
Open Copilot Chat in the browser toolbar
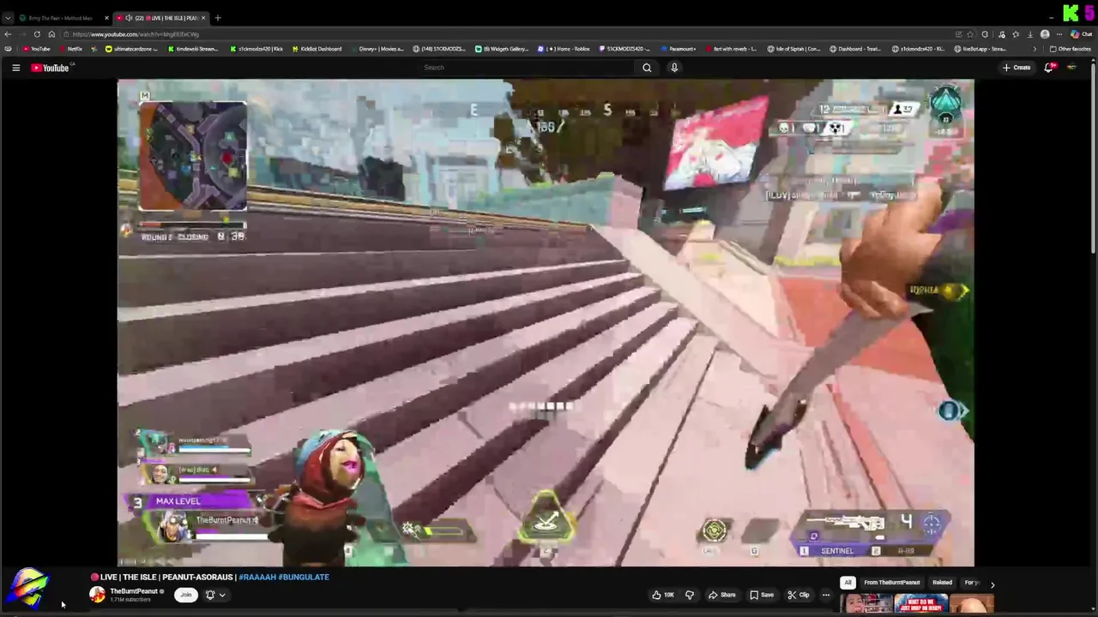[1082, 34]
